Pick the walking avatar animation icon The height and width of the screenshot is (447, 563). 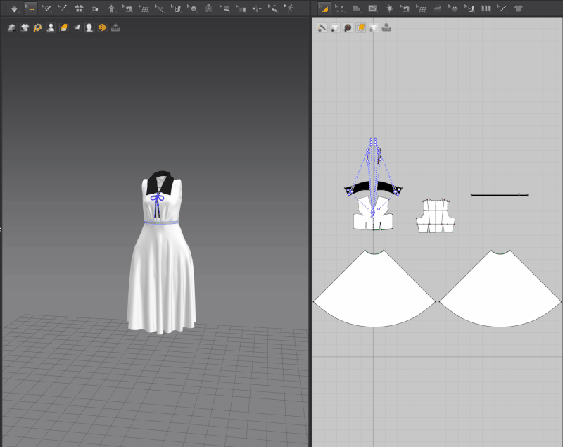pyautogui.click(x=290, y=8)
